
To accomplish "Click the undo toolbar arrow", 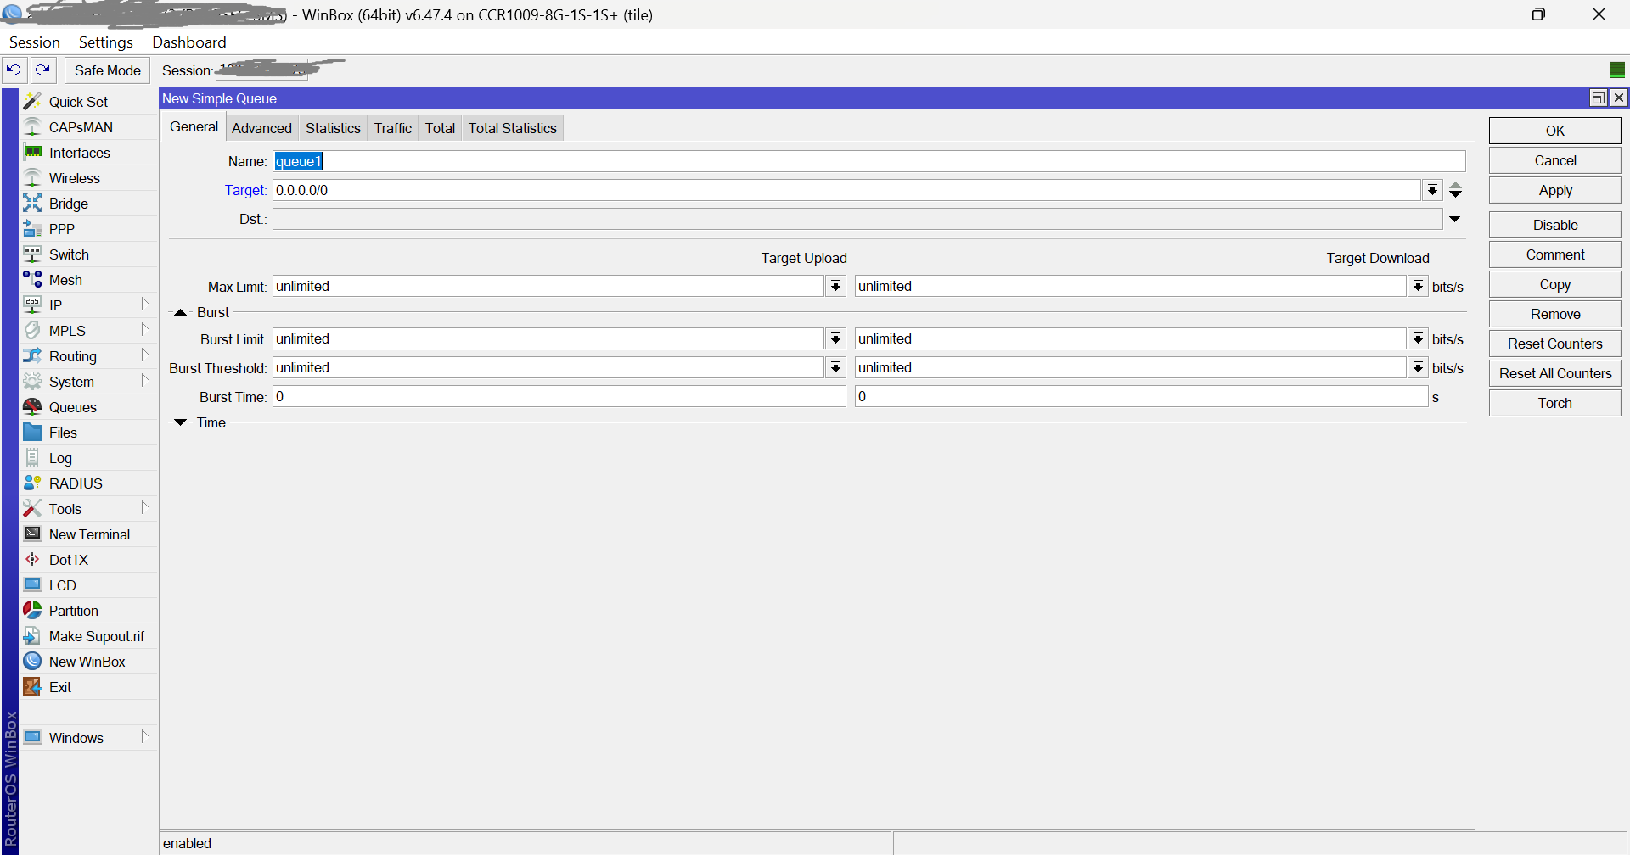I will tap(14, 70).
